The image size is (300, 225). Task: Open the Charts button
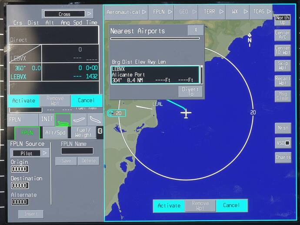[x=283, y=158]
